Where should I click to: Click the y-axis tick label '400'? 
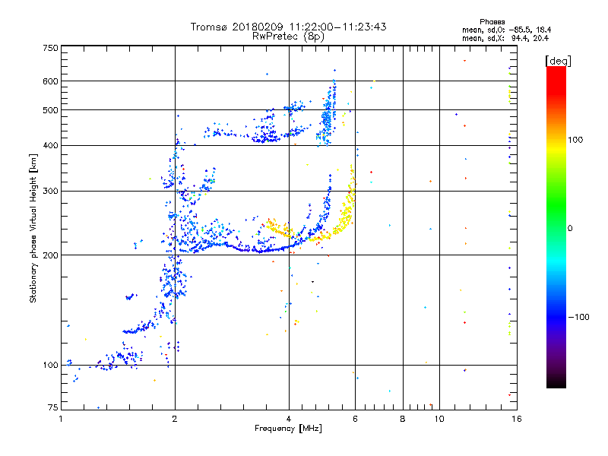pyautogui.click(x=51, y=146)
